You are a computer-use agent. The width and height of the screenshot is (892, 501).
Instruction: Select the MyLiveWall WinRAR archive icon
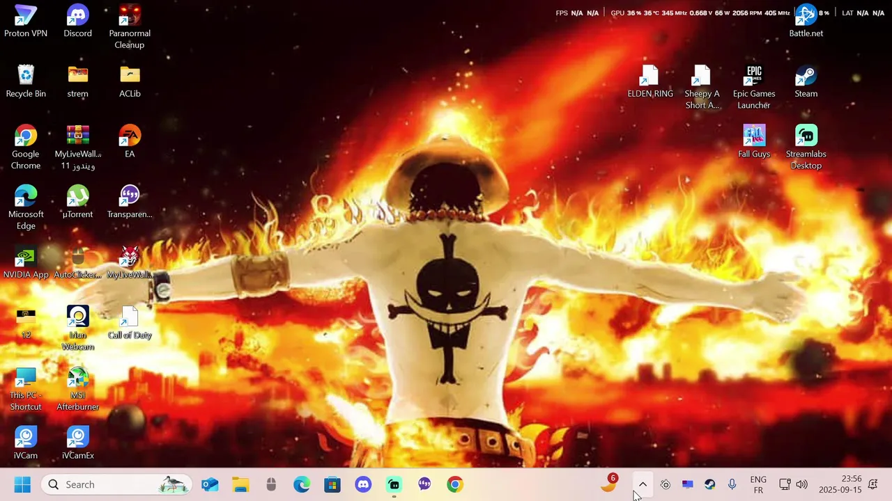(x=77, y=148)
